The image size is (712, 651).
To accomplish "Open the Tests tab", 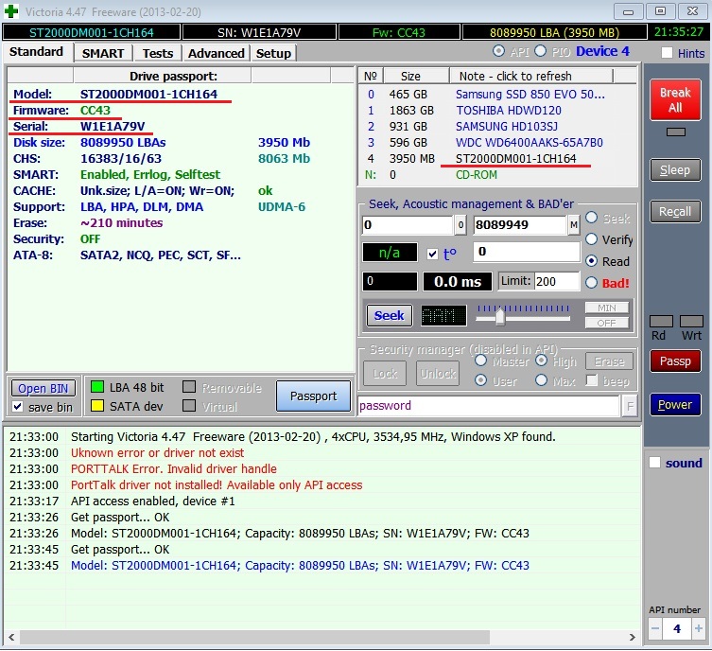I will coord(158,53).
